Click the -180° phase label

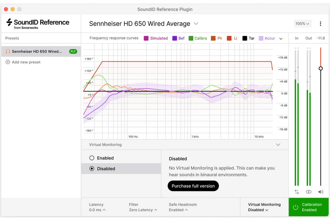[89, 130]
